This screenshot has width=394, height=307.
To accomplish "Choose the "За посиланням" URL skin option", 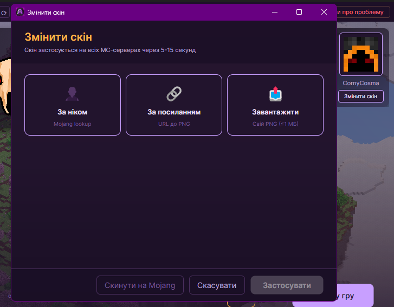I will tap(174, 105).
